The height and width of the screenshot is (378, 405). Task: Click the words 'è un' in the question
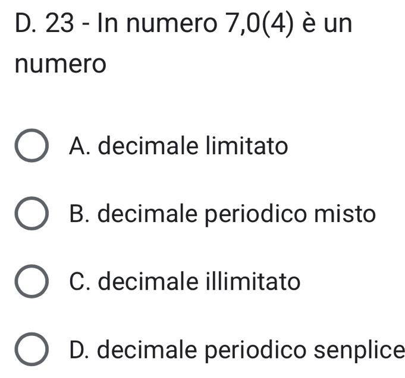pos(328,25)
